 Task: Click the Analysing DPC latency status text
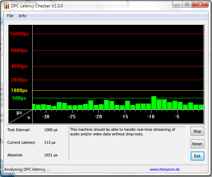[27, 169]
